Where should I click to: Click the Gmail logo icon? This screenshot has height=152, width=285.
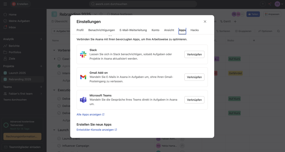pos(83,77)
